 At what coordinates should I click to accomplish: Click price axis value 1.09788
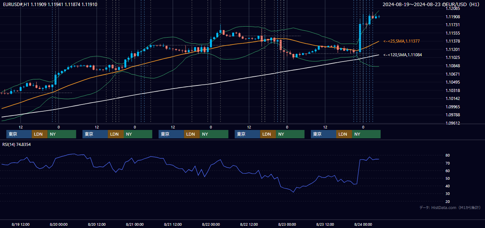453,115
